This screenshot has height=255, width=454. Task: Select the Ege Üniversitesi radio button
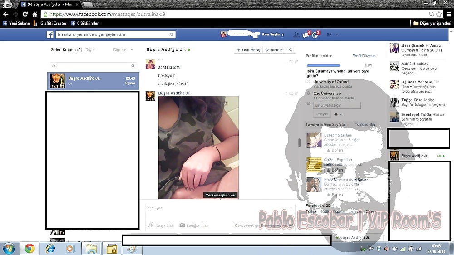(x=309, y=93)
